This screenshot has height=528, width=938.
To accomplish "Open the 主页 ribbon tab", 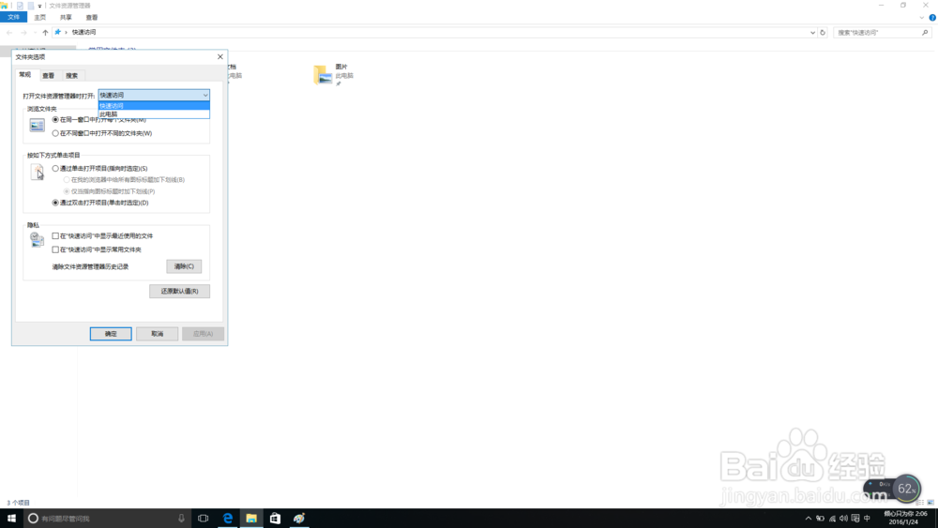I will click(40, 17).
